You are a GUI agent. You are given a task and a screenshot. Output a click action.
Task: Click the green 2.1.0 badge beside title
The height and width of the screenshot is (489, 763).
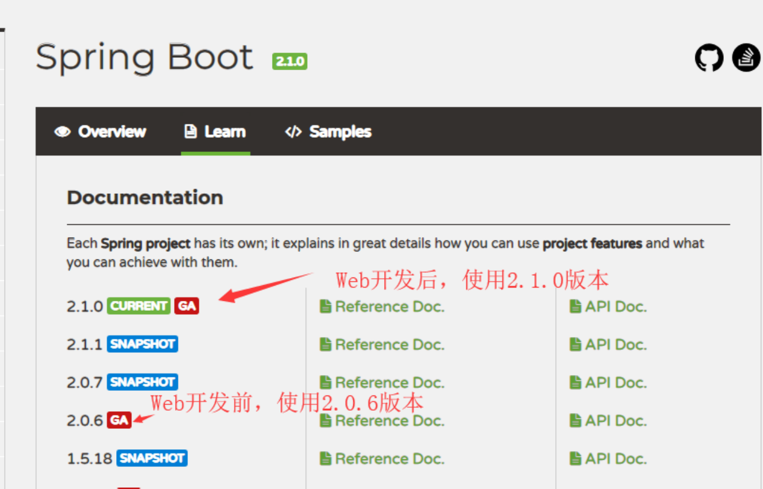290,61
